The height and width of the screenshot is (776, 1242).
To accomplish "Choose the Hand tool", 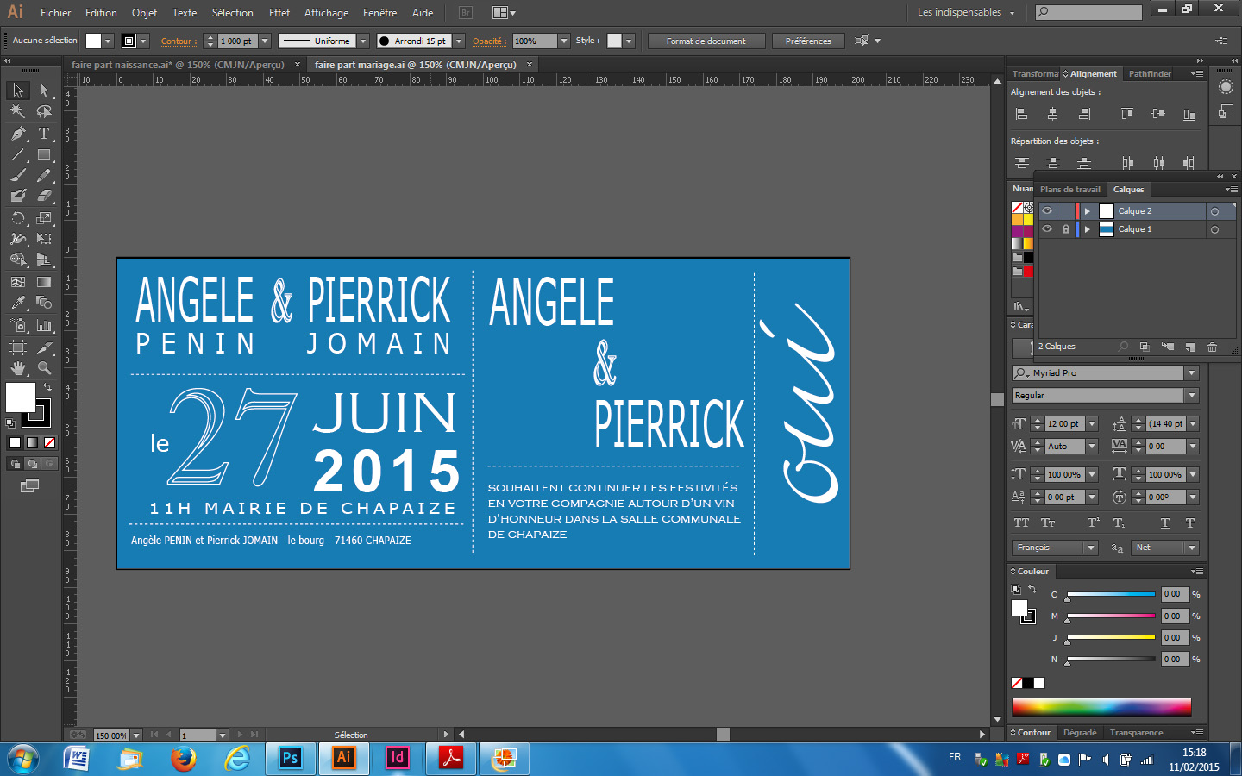I will pyautogui.click(x=17, y=368).
